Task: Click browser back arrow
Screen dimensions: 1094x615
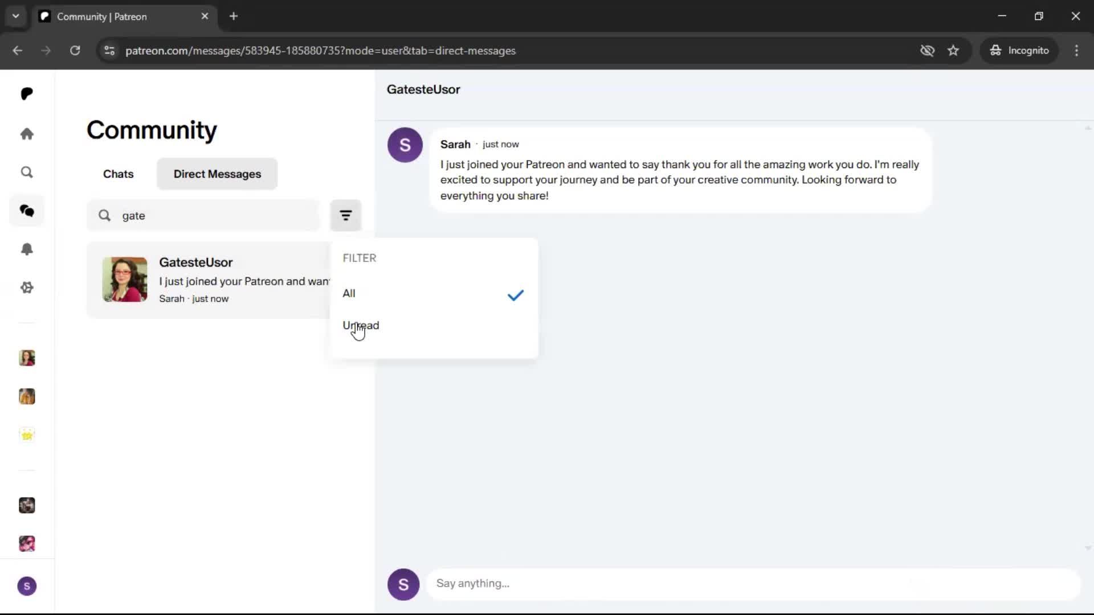Action: [18, 51]
